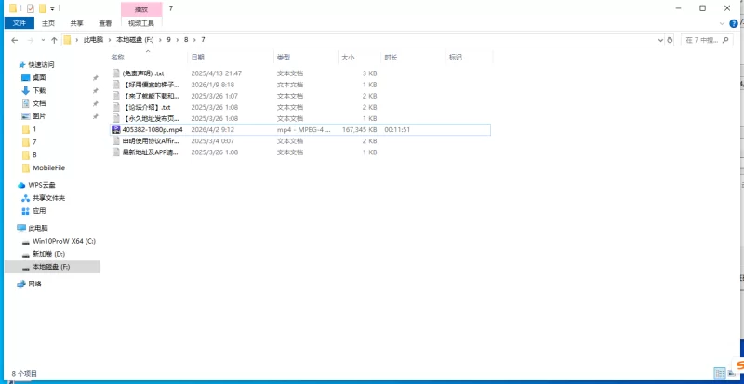This screenshot has height=384, width=744.
Task: Open the help question mark icon
Action: click(x=736, y=23)
